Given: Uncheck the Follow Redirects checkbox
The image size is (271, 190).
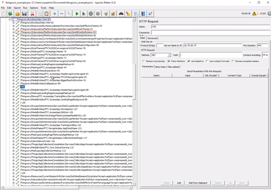Looking at the screenshot, I should [x=169, y=61].
